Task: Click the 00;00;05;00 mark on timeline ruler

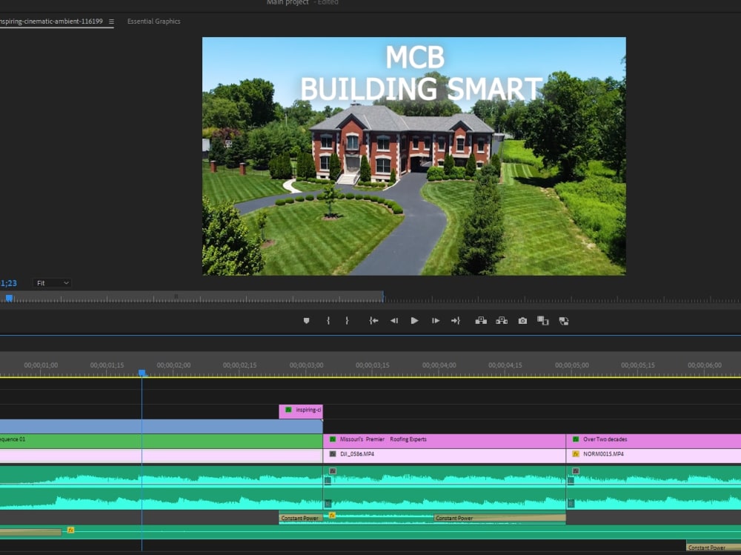Action: click(572, 365)
